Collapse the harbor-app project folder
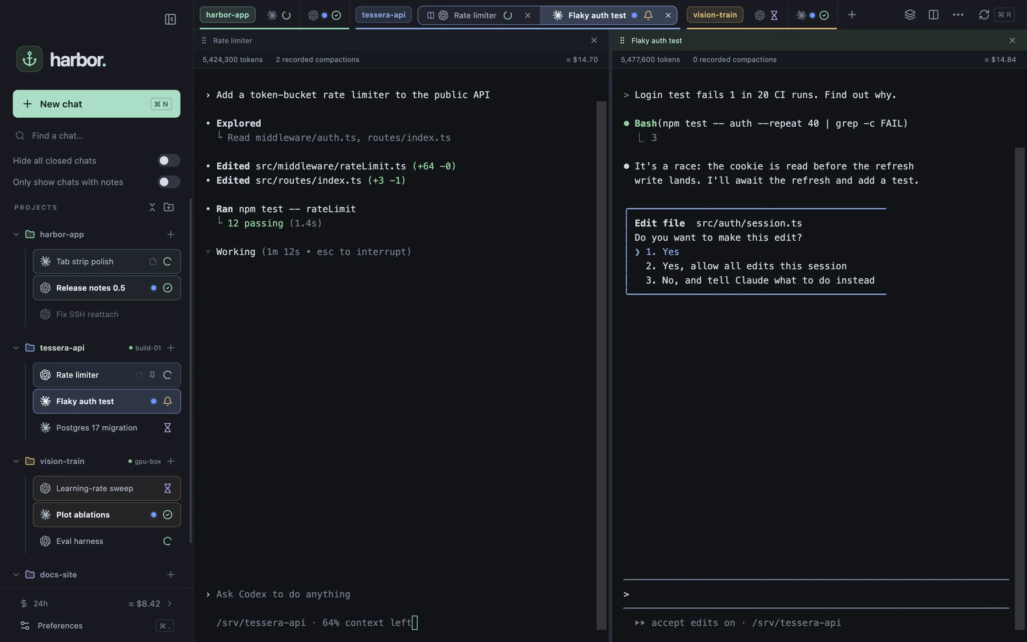Viewport: 1027px width, 642px height. click(16, 234)
